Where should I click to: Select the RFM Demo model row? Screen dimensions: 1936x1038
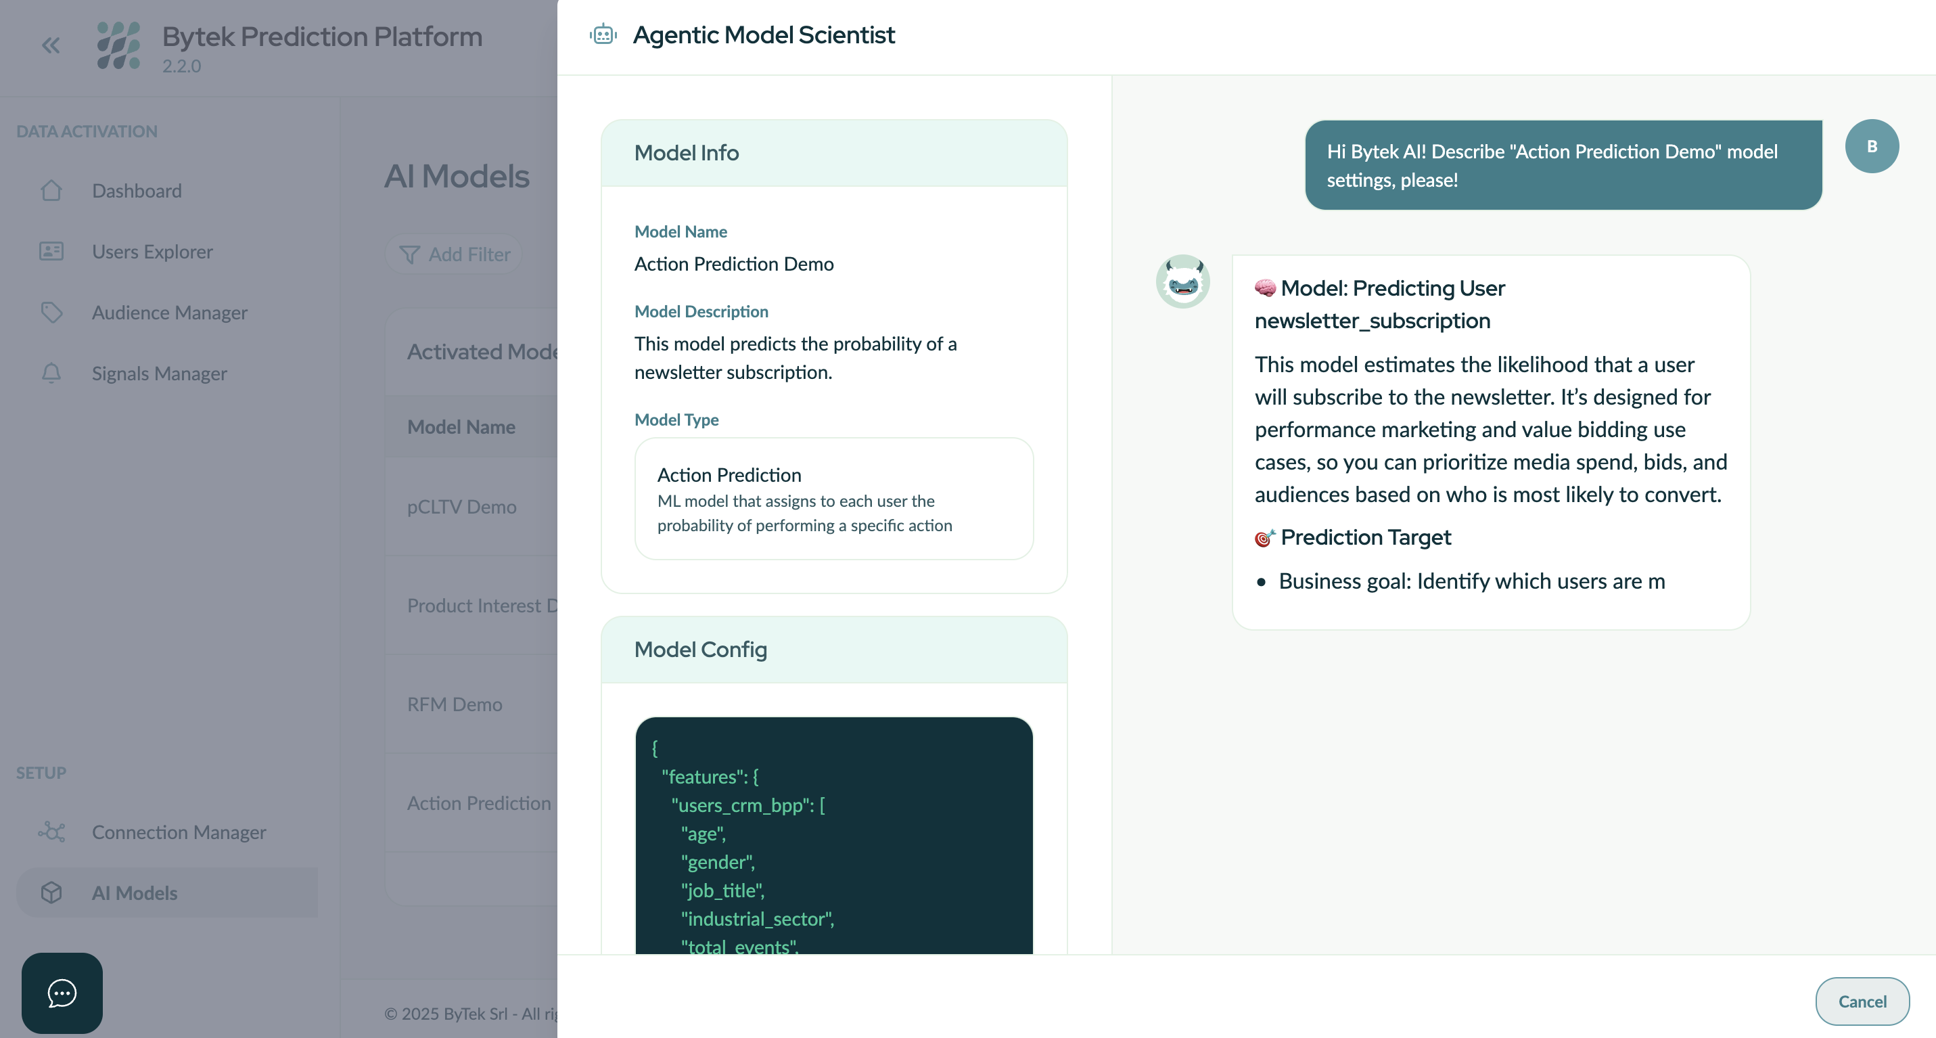point(455,704)
